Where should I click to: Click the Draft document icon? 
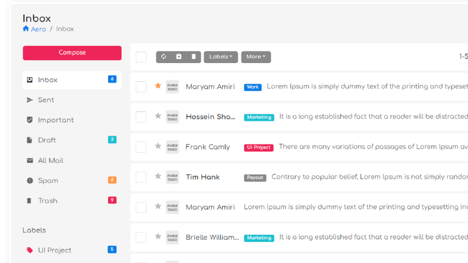[x=30, y=140]
